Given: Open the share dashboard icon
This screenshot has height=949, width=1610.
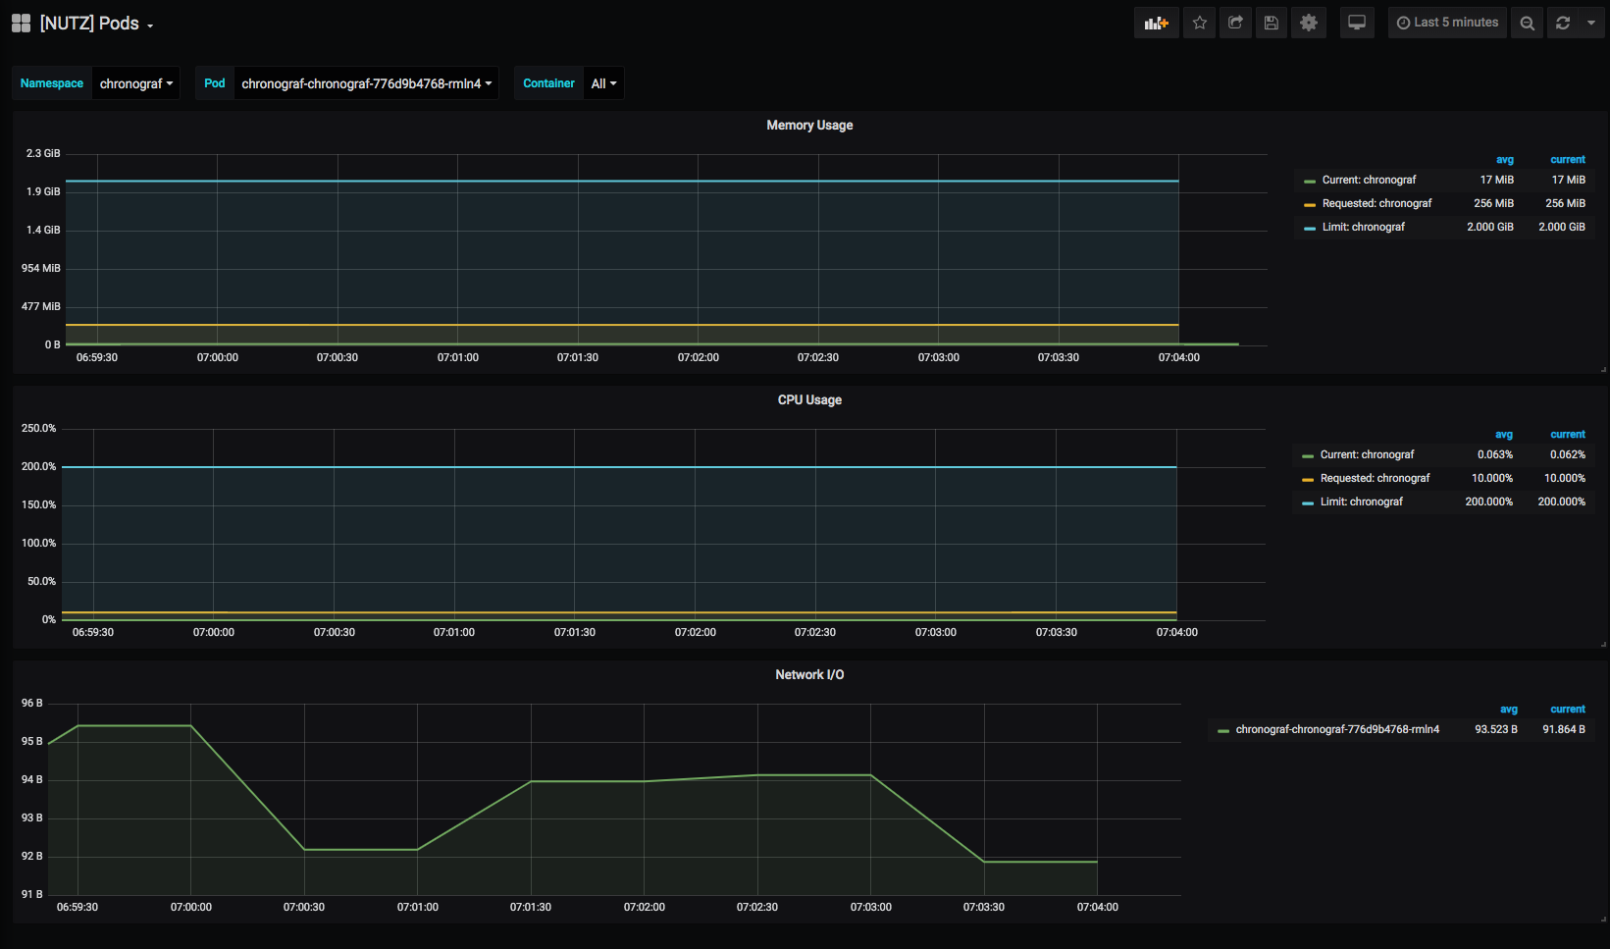Looking at the screenshot, I should click(1235, 23).
